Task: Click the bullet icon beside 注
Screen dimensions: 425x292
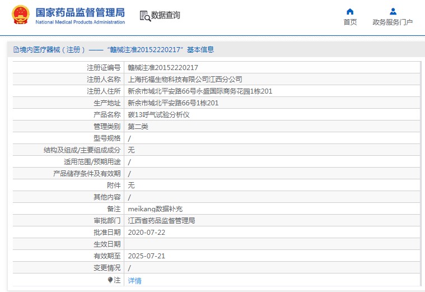Action: coord(110,280)
